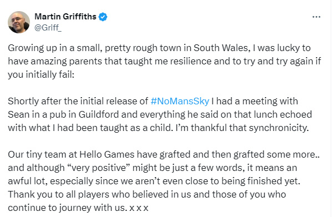
Task: Open the three-dot more options menu
Action: [x=316, y=17]
